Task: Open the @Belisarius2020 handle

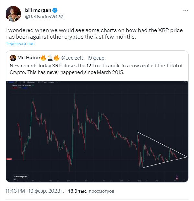Action: pyautogui.click(x=44, y=17)
